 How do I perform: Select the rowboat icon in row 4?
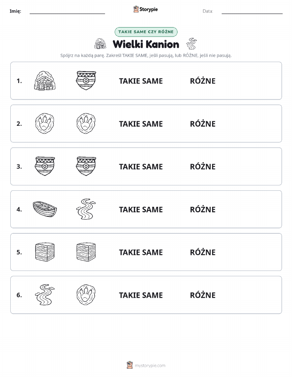pyautogui.click(x=45, y=209)
